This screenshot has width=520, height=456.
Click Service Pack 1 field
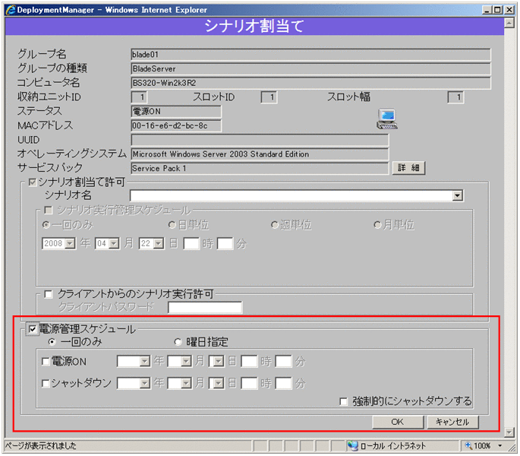point(260,169)
